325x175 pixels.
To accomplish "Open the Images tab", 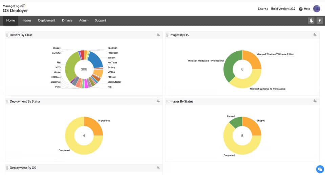I will point(26,21).
